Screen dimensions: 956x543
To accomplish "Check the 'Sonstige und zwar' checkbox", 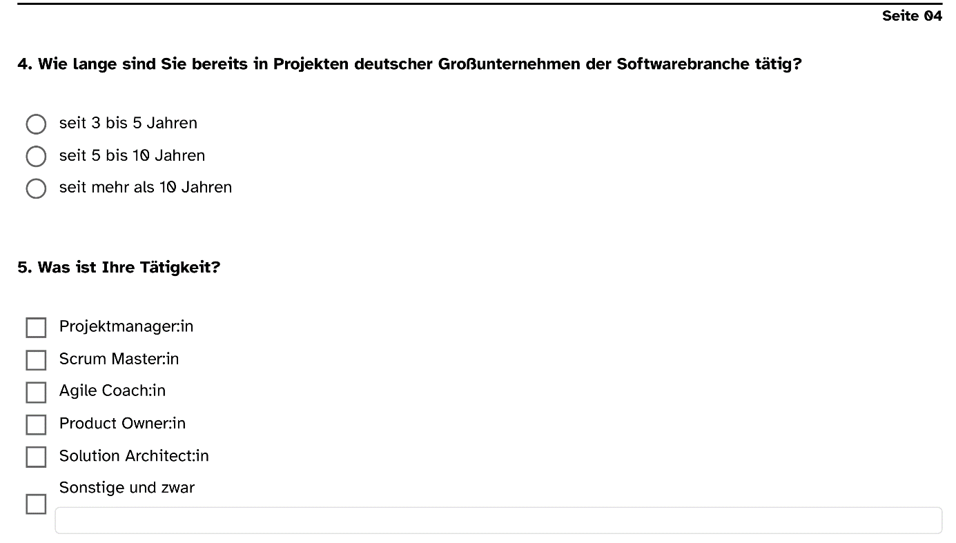I will 36,504.
